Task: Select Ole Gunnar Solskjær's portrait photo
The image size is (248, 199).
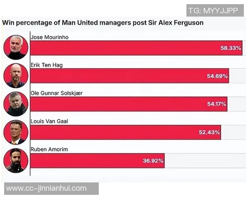Action: 16,104
